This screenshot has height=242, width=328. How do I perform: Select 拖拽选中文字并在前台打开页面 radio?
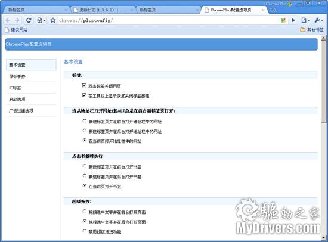(x=84, y=211)
